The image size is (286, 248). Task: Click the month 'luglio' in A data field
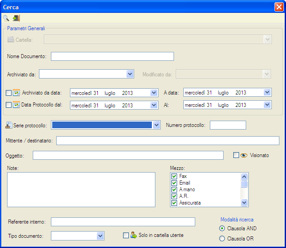(x=223, y=93)
